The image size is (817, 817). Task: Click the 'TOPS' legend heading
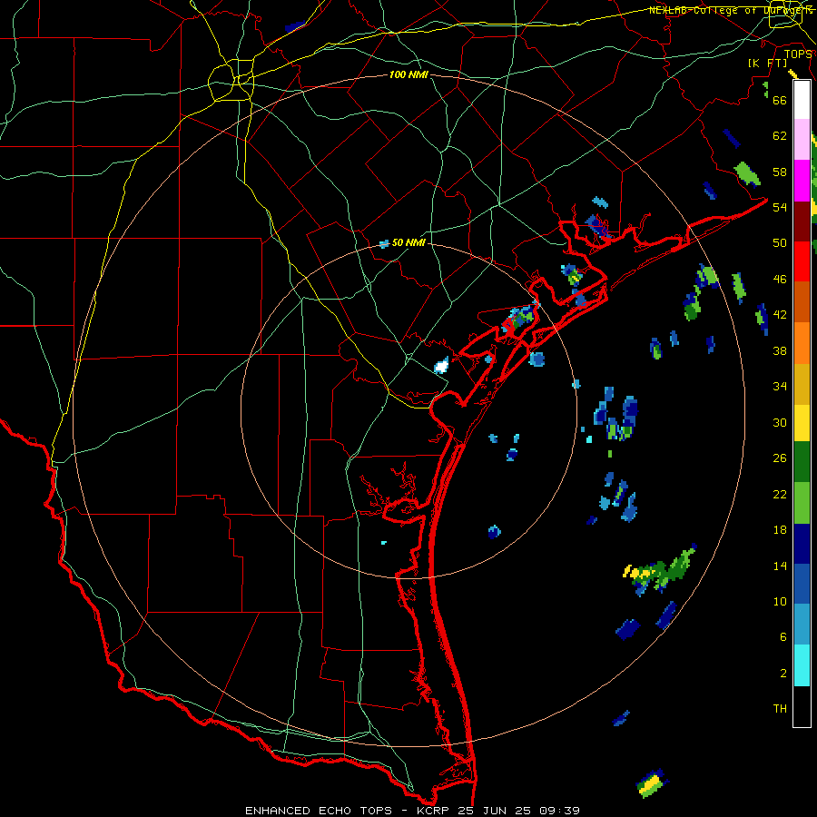[798, 54]
